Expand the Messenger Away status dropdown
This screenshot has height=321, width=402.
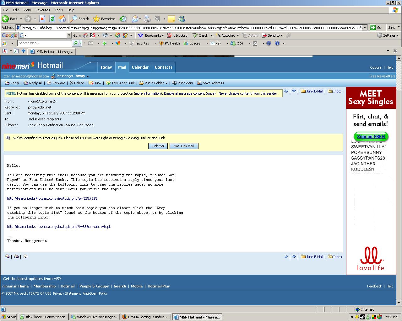point(88,76)
